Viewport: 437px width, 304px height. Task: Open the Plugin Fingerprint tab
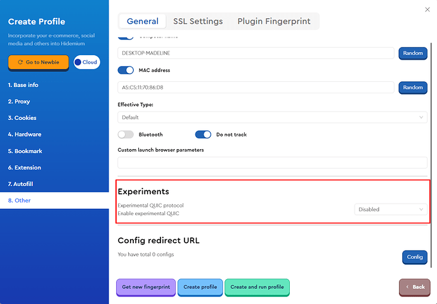pyautogui.click(x=274, y=21)
